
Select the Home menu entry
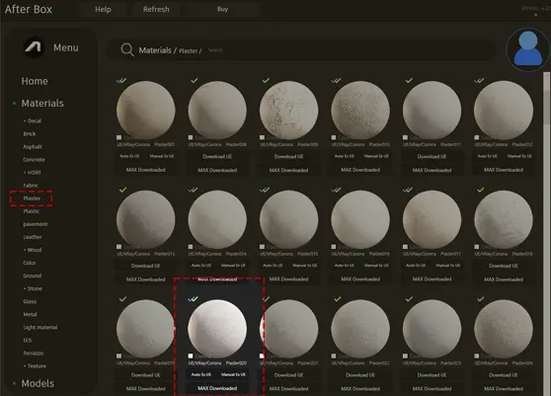pos(35,81)
